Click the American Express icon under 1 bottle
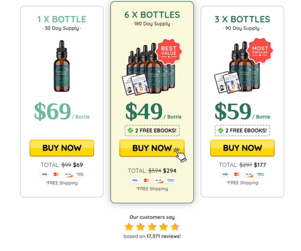 [x=80, y=174]
